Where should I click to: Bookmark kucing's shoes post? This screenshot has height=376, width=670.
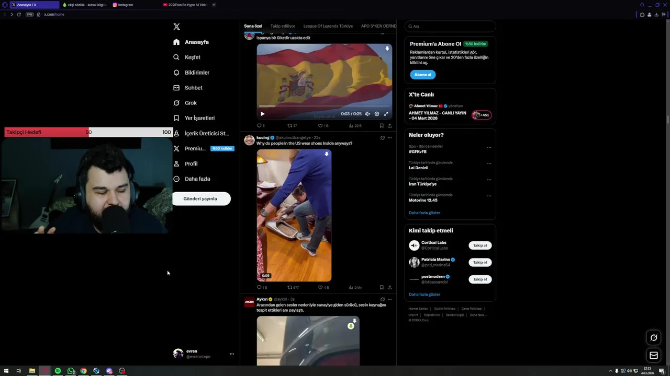point(382,287)
